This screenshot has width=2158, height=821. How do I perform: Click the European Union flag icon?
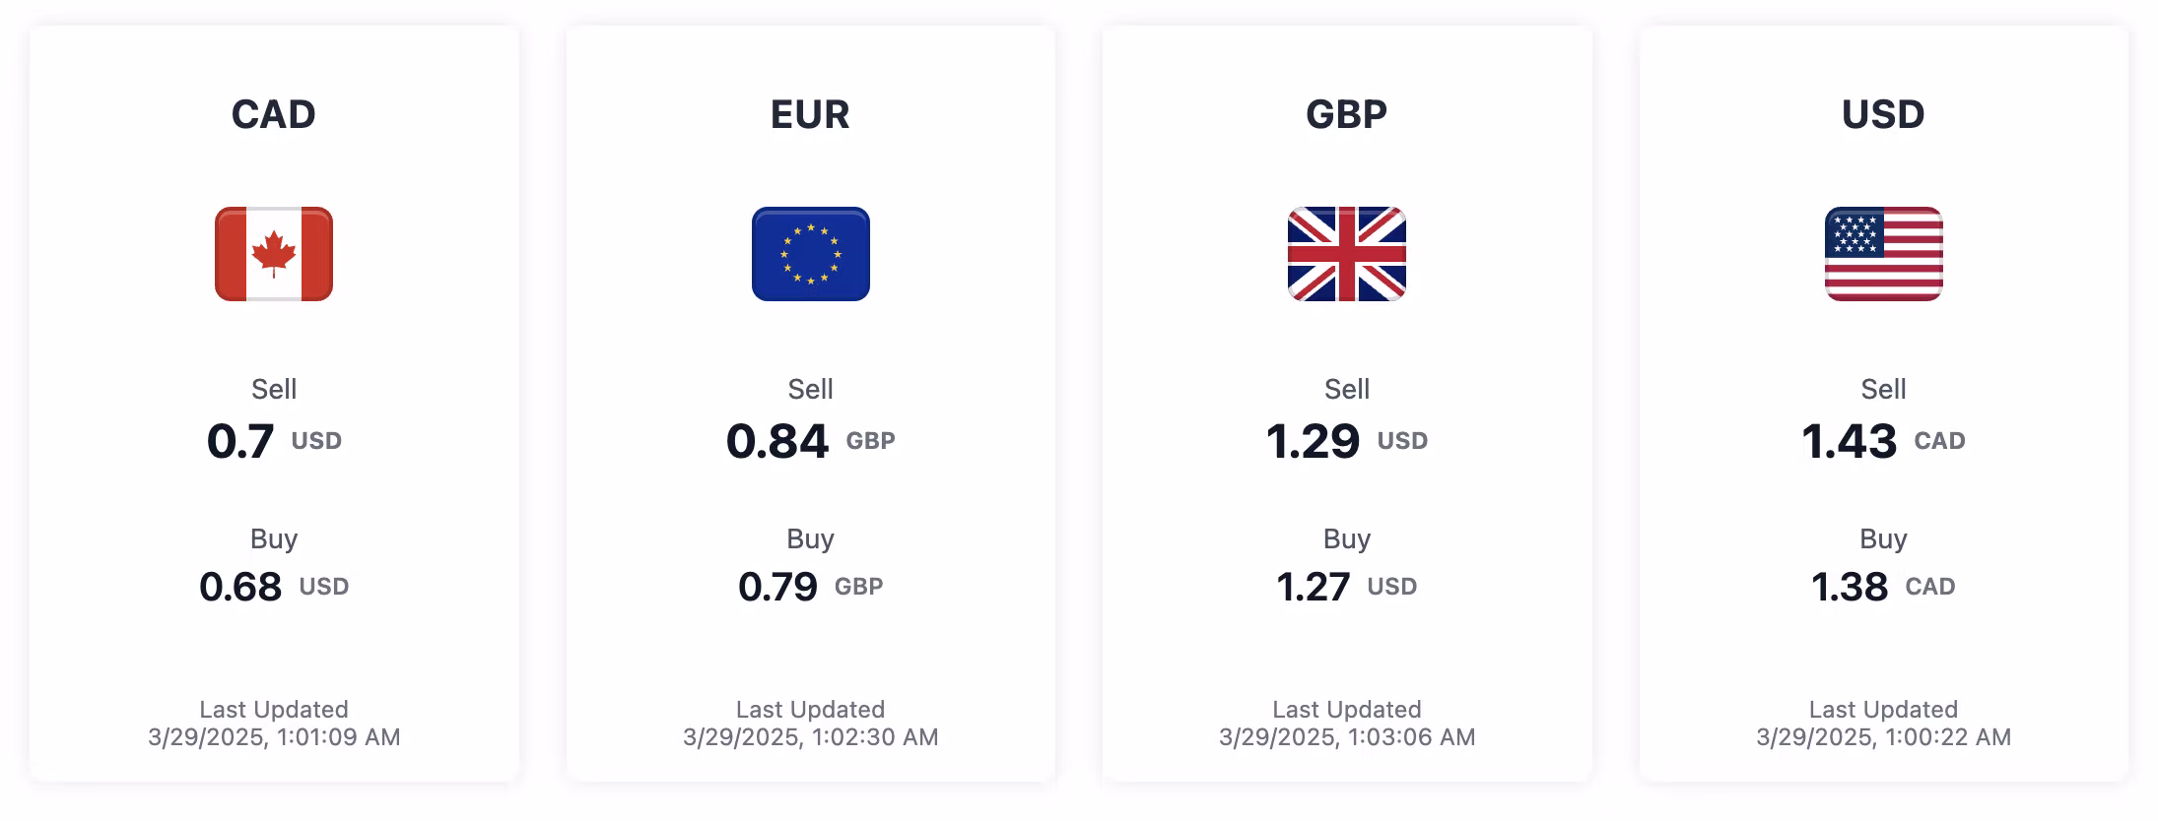click(x=810, y=254)
